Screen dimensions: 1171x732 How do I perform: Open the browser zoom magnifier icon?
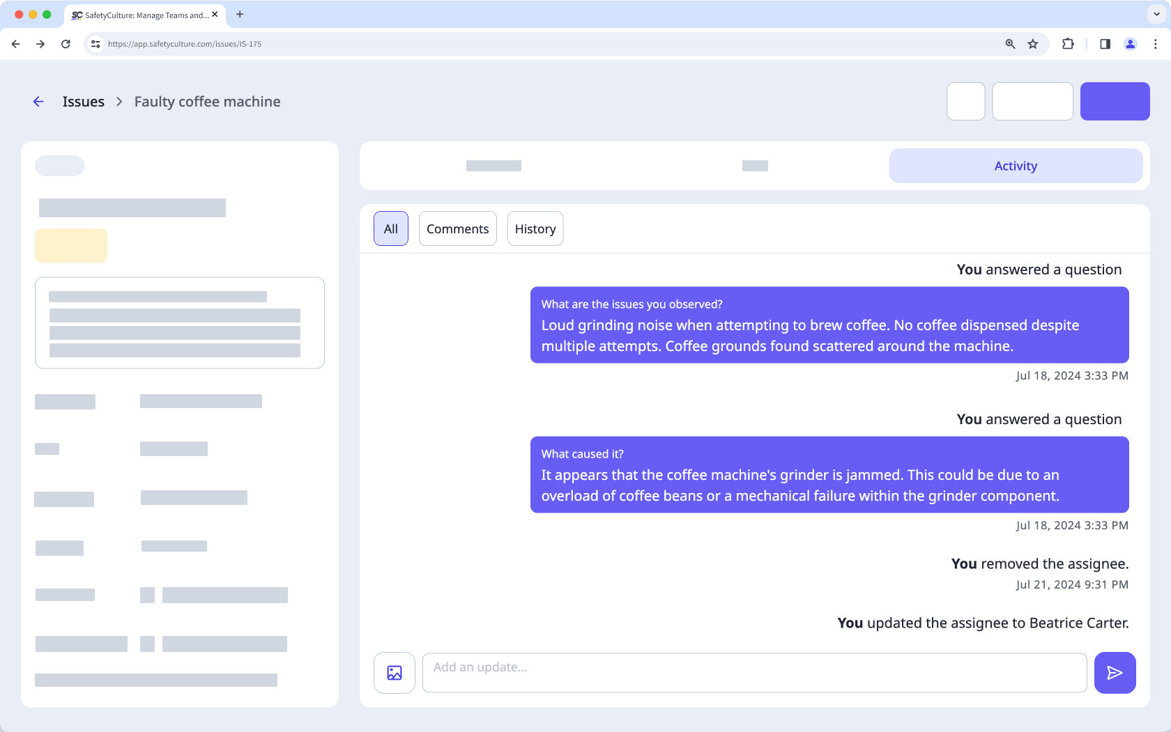click(x=1010, y=44)
